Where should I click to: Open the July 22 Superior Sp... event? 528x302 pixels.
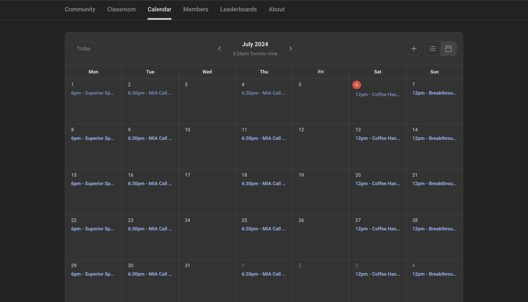tap(92, 229)
